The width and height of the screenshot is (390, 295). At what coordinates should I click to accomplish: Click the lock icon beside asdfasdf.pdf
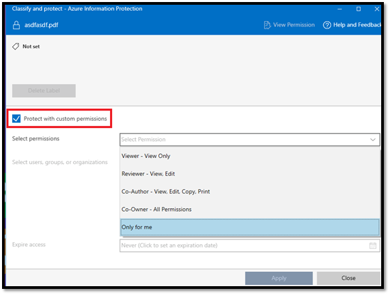pyautogui.click(x=16, y=25)
